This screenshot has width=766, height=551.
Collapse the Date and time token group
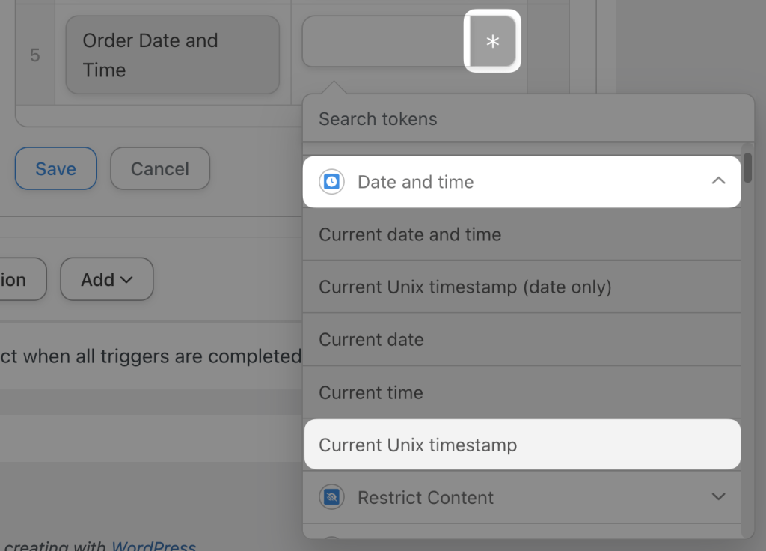coord(719,181)
